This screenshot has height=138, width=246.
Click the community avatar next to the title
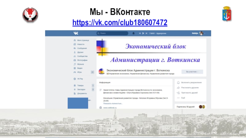pyautogui.click(x=101, y=72)
